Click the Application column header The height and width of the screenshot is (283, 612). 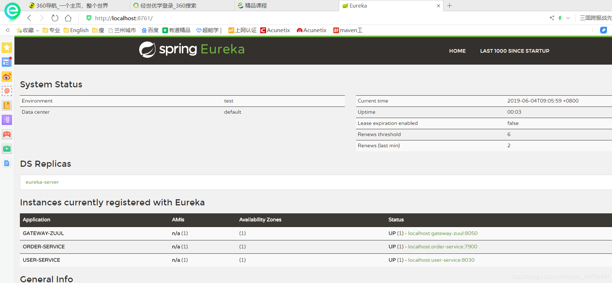pos(37,219)
